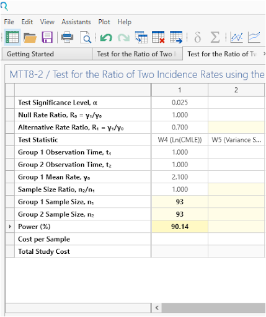Click the printer icon
Viewport: 266px width, 317px height.
click(x=67, y=37)
